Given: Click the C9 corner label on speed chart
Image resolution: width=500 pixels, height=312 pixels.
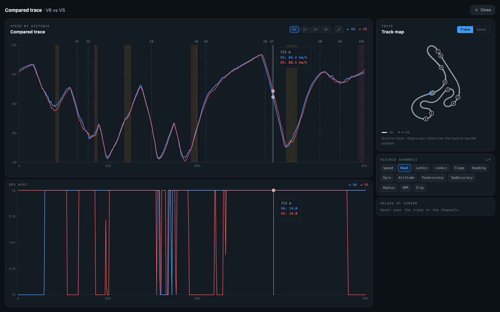Looking at the screenshot, I should [340, 41].
